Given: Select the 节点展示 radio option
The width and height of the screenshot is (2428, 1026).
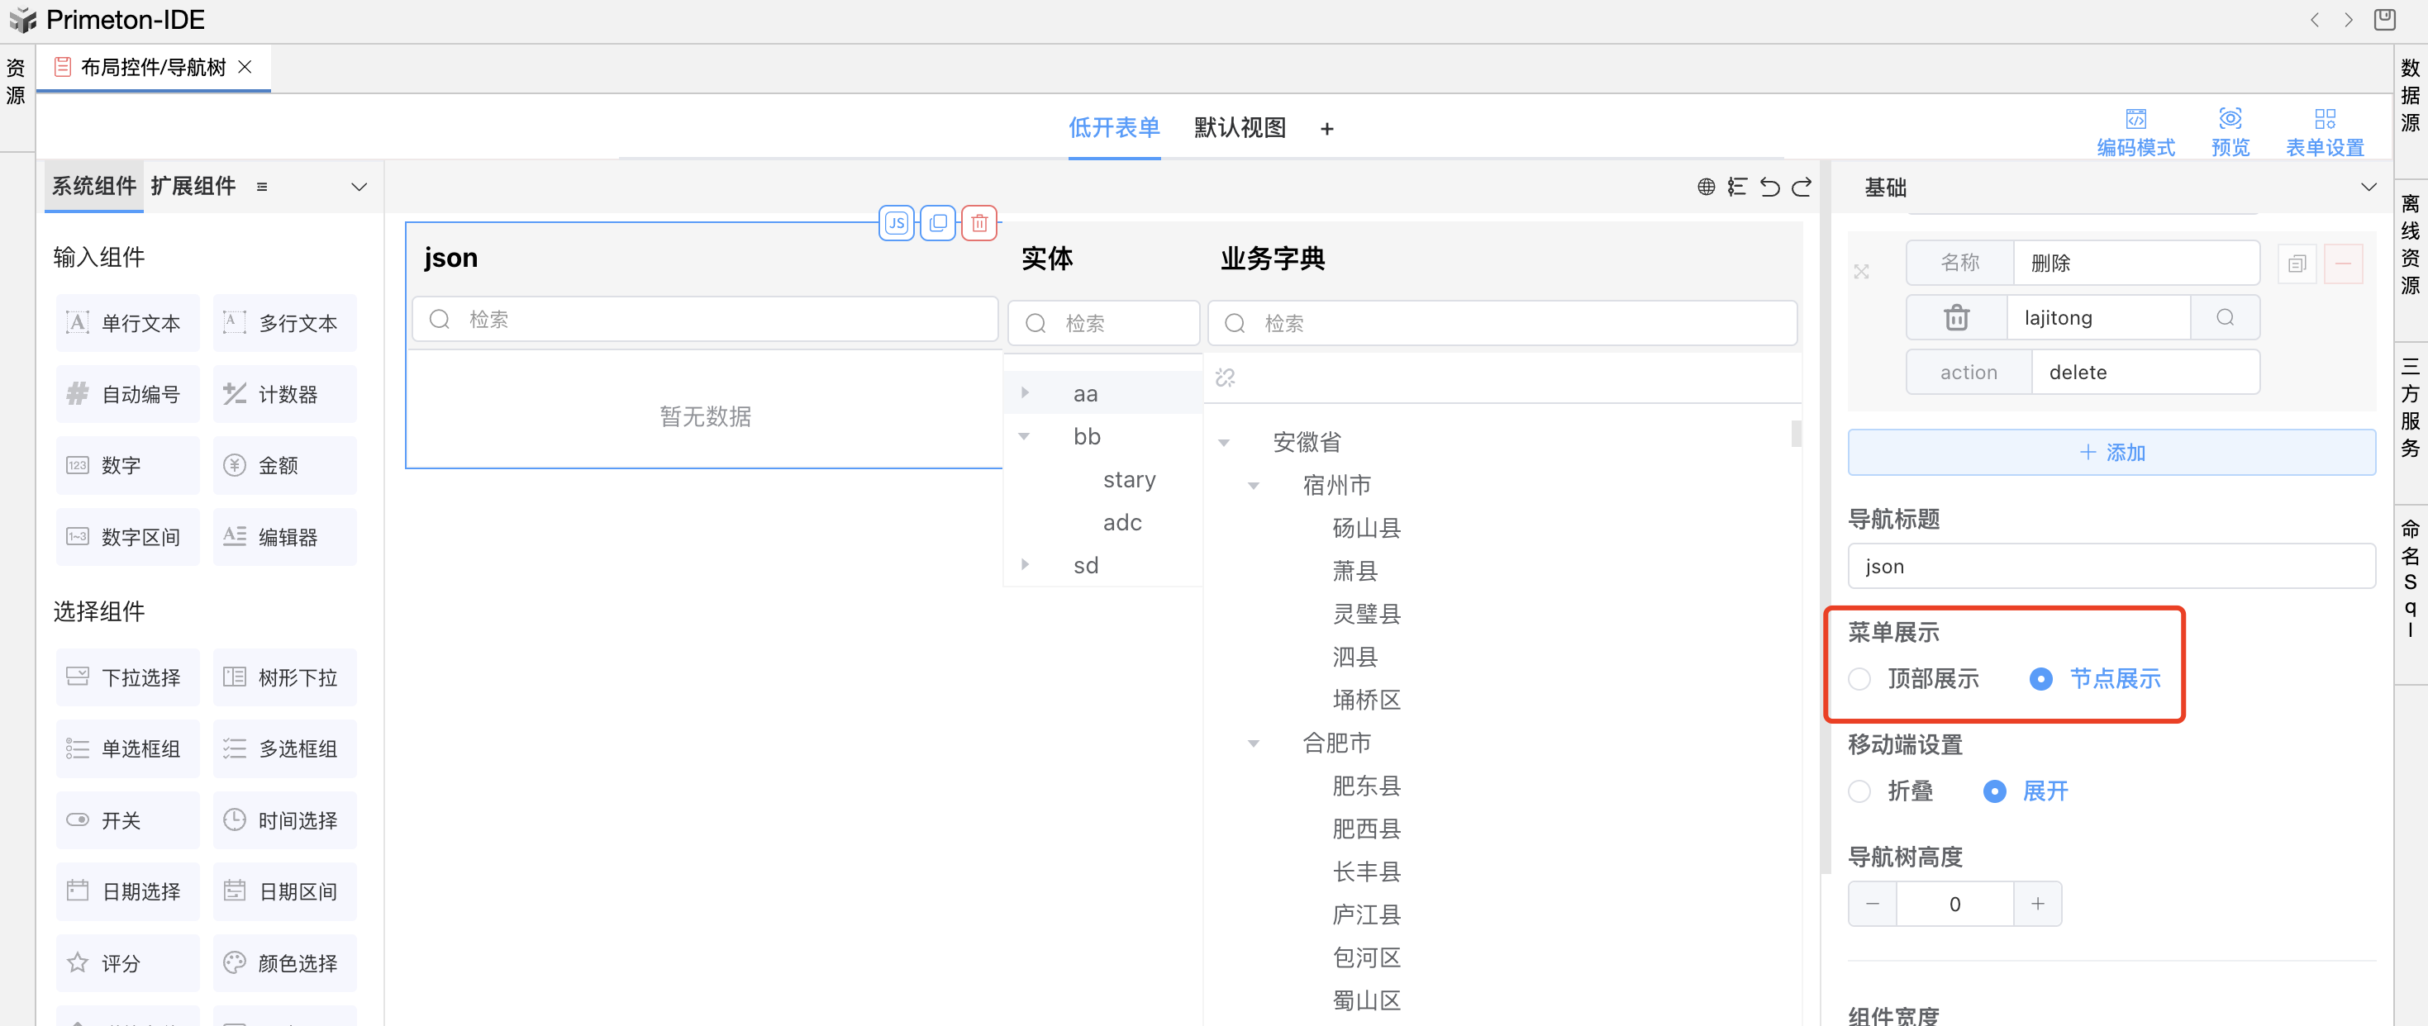Looking at the screenshot, I should pyautogui.click(x=2040, y=678).
